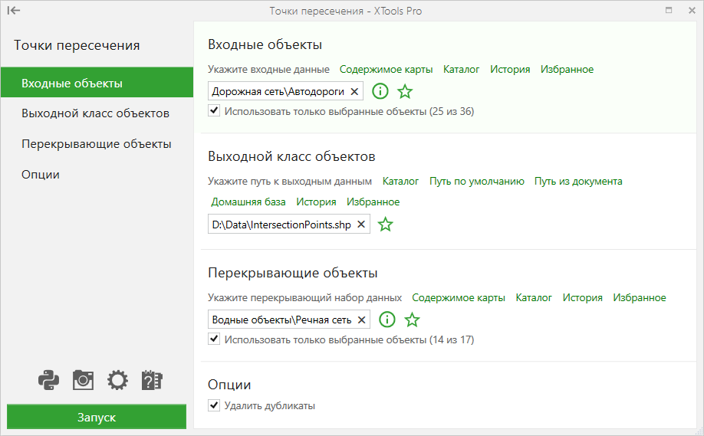Open the gear settings icon
This screenshot has width=704, height=436.
(117, 380)
